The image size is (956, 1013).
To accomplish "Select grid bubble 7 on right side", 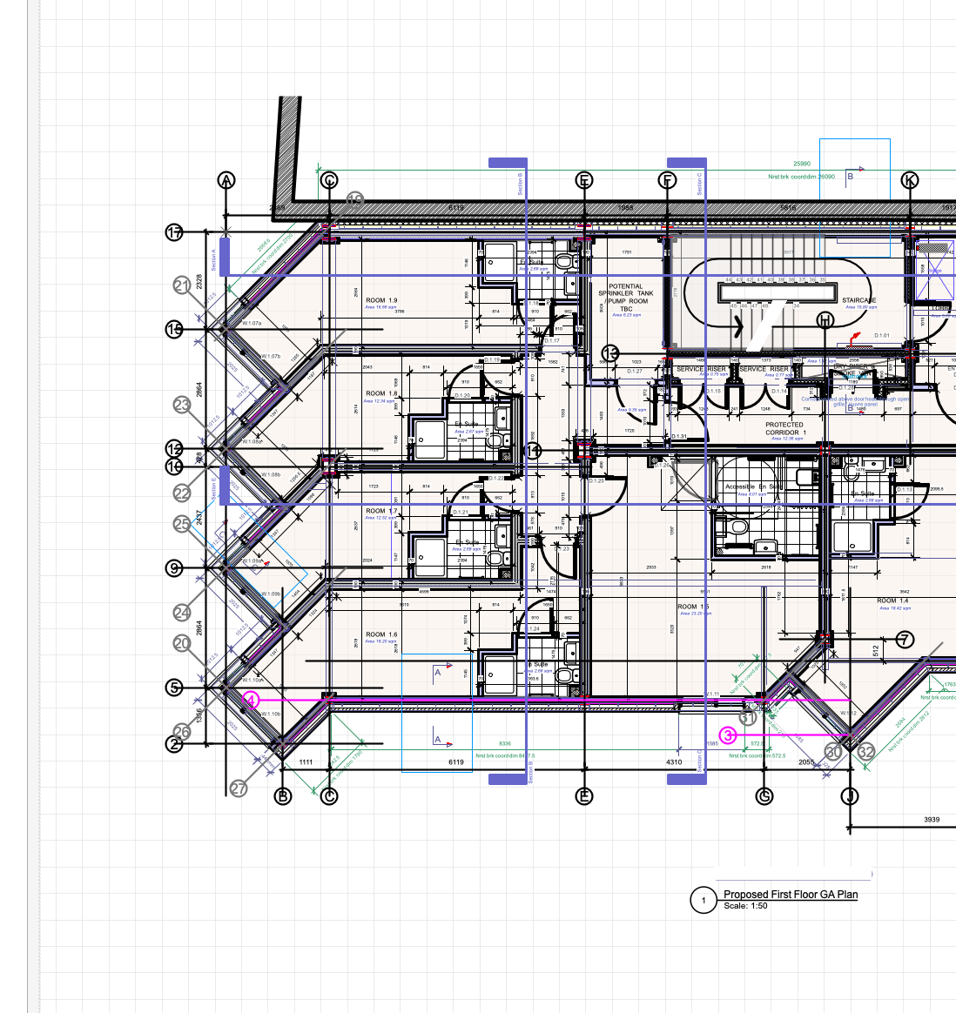I will [x=905, y=640].
